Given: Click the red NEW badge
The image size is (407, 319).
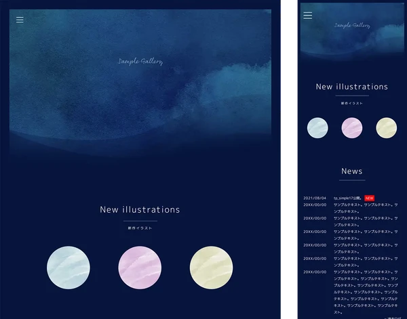Looking at the screenshot, I should tap(369, 198).
